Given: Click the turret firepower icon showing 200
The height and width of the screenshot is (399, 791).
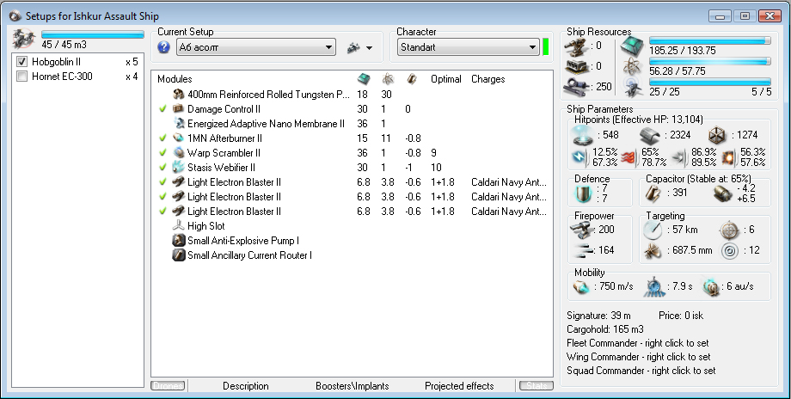Looking at the screenshot, I should (x=582, y=230).
